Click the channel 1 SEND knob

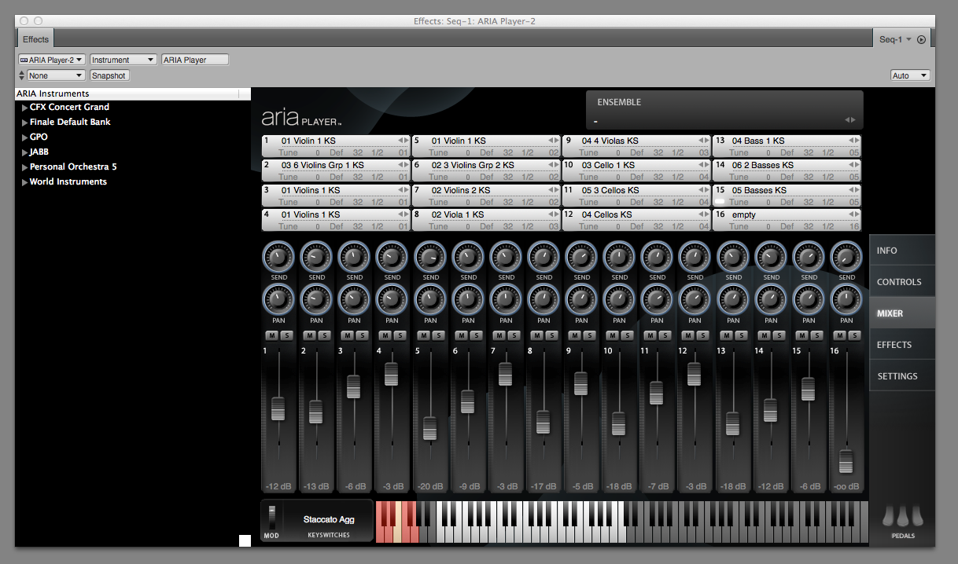point(278,256)
